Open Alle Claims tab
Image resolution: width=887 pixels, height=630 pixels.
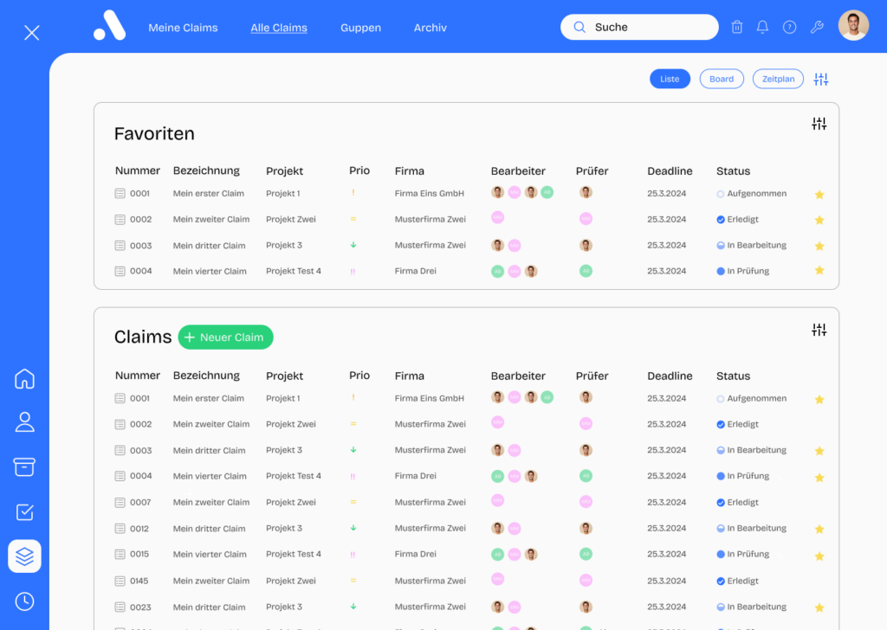pos(279,28)
